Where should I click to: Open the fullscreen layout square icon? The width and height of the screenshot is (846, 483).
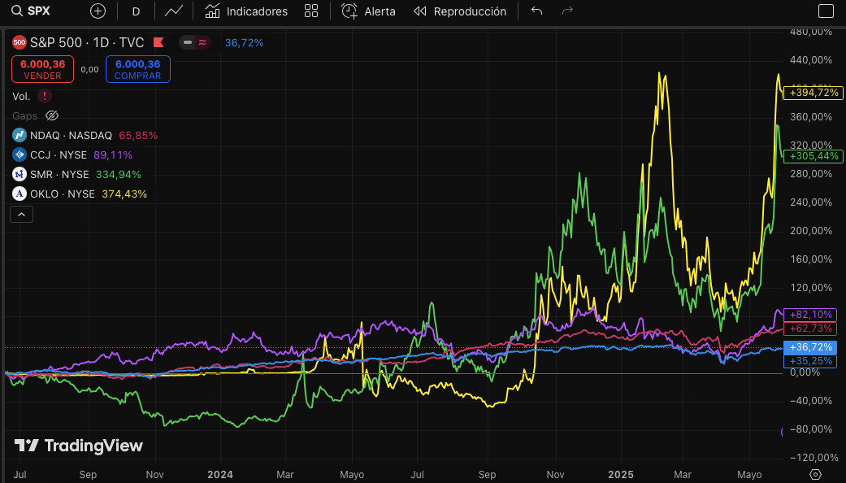tap(825, 11)
